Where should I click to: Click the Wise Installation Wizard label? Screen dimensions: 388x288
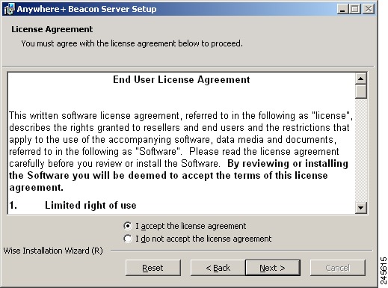(53, 251)
